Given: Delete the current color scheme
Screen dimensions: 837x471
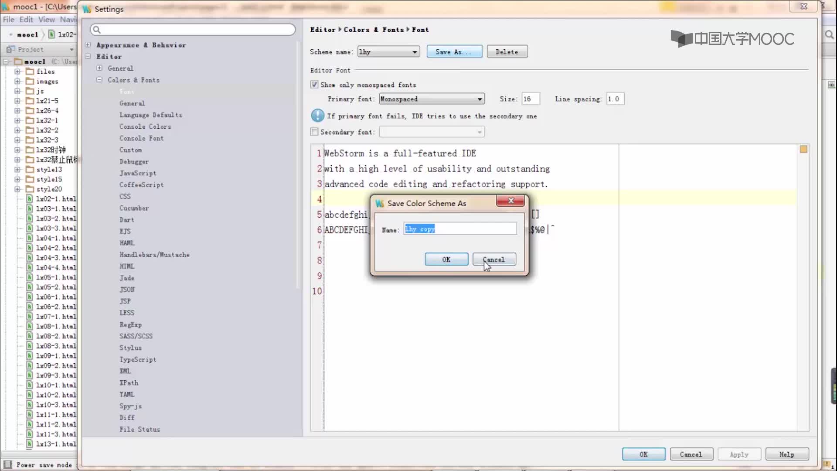Looking at the screenshot, I should pos(507,51).
